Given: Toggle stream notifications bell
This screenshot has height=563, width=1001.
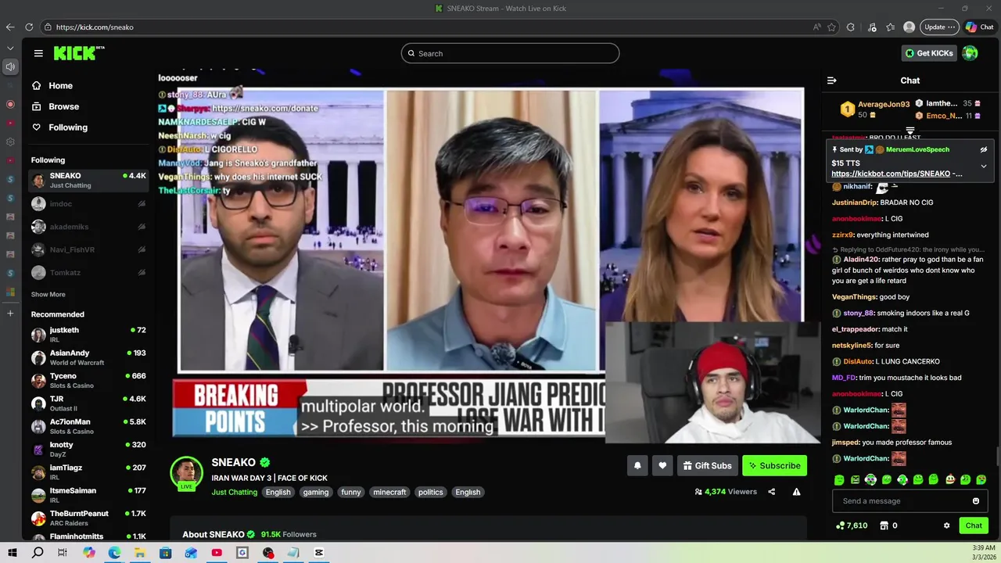Looking at the screenshot, I should pos(637,465).
